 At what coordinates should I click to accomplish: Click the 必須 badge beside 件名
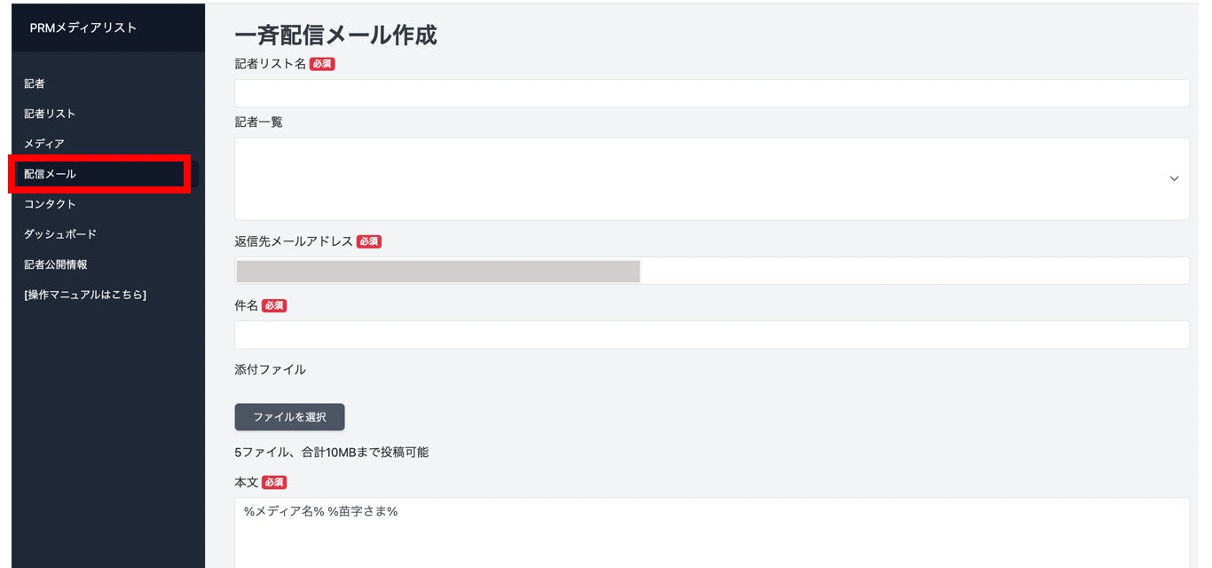(274, 305)
